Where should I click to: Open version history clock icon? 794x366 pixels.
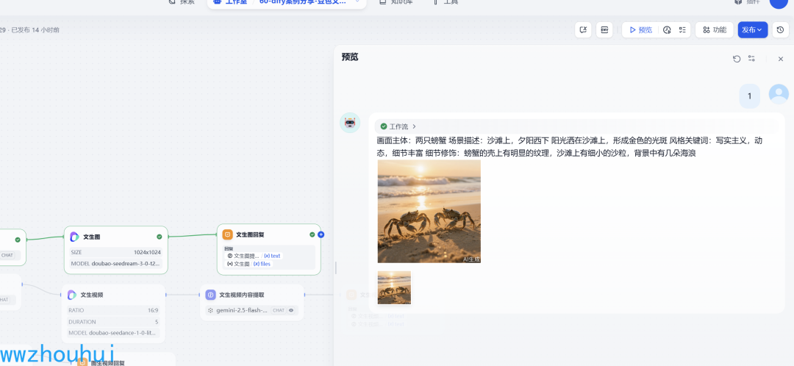(780, 30)
